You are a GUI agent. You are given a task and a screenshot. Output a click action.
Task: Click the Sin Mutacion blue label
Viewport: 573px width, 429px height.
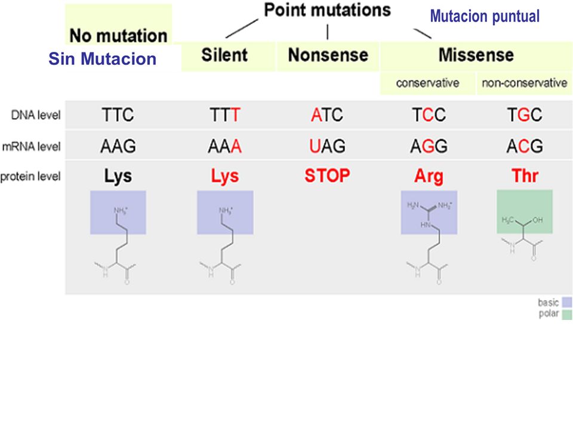click(102, 59)
